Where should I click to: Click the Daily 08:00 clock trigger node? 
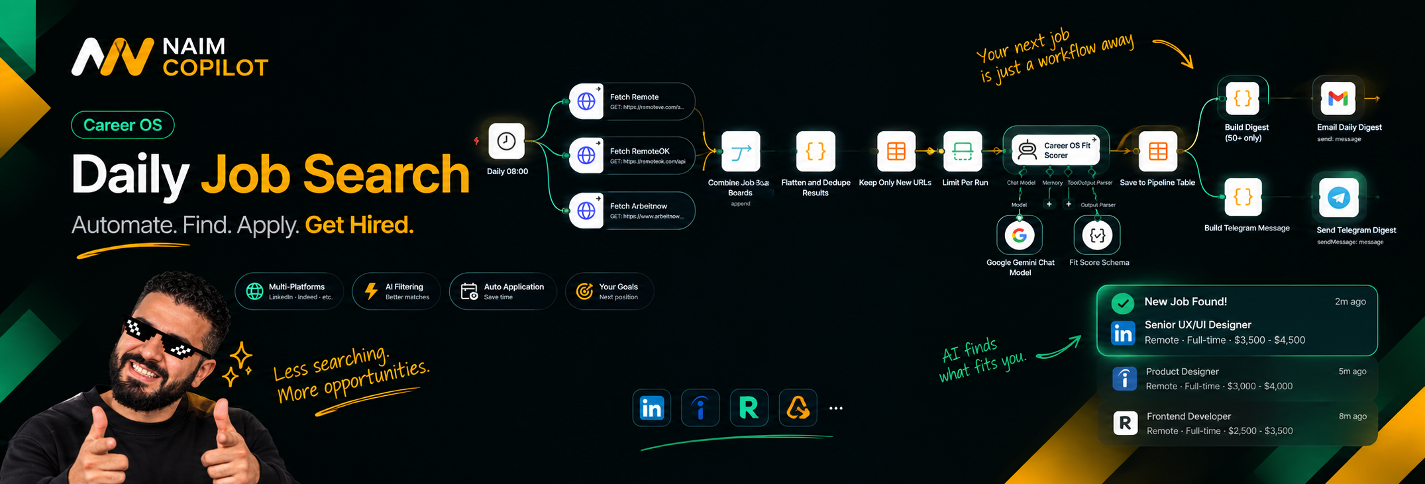506,141
